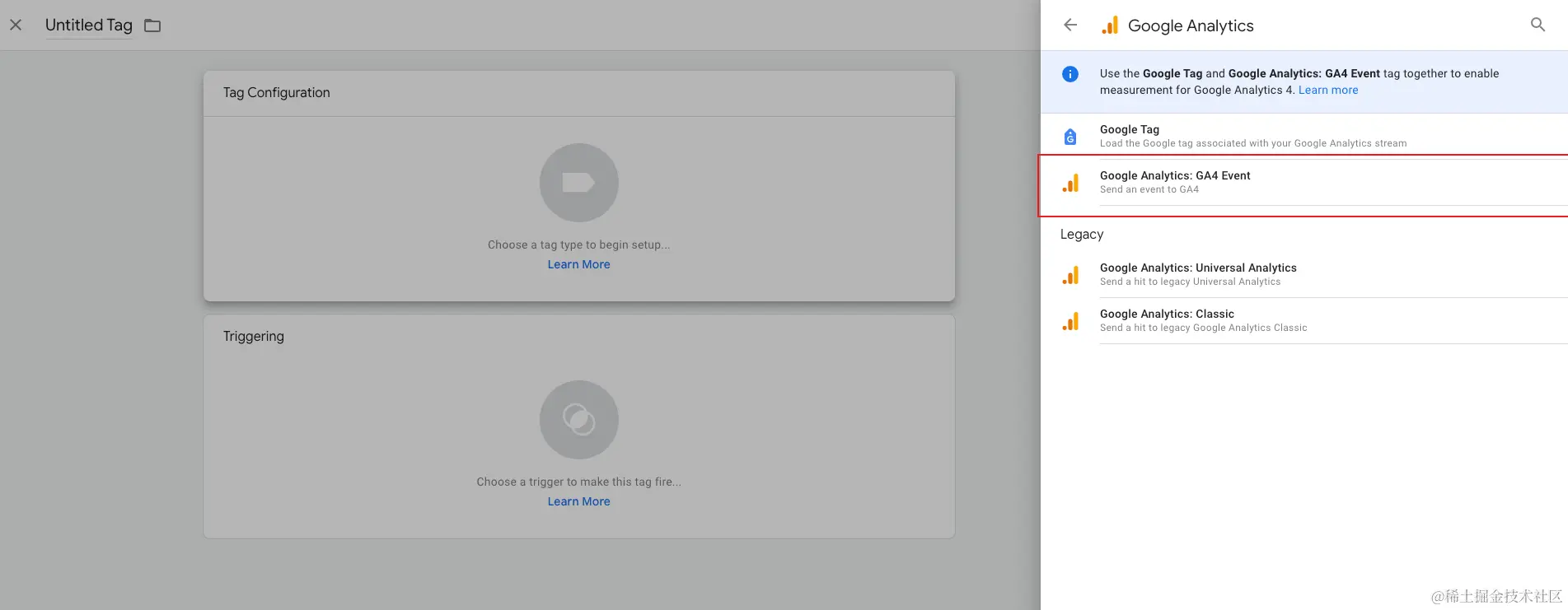1568x610 pixels.
Task: Click the Triggering heading
Action: pyautogui.click(x=253, y=337)
